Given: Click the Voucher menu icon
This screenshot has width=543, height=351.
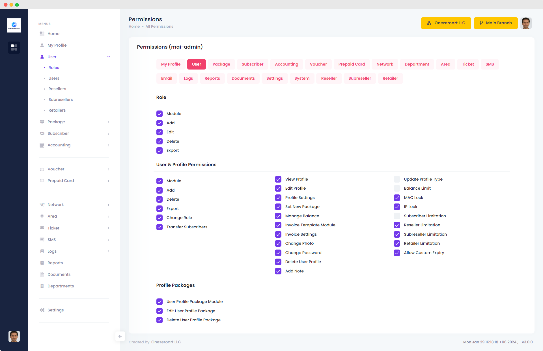Looking at the screenshot, I should [42, 169].
